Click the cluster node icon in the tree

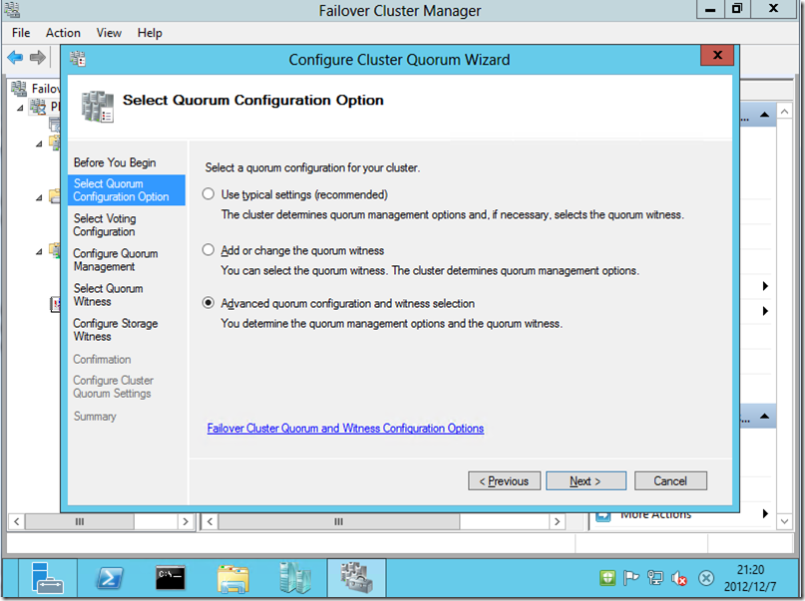pos(38,108)
